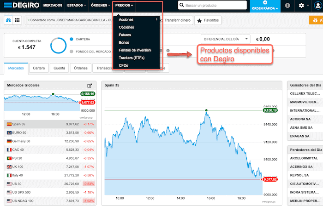Click the gift promotion button
The image size is (323, 207).
pyautogui.click(x=316, y=20)
